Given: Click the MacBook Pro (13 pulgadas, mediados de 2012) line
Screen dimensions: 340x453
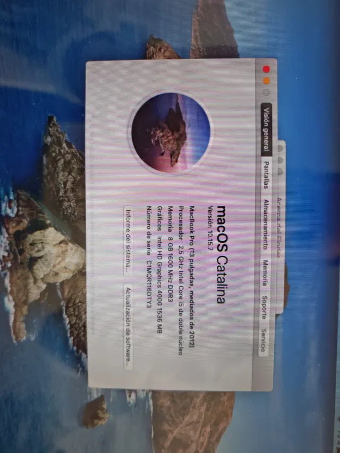Looking at the screenshot, I should pos(192,277).
